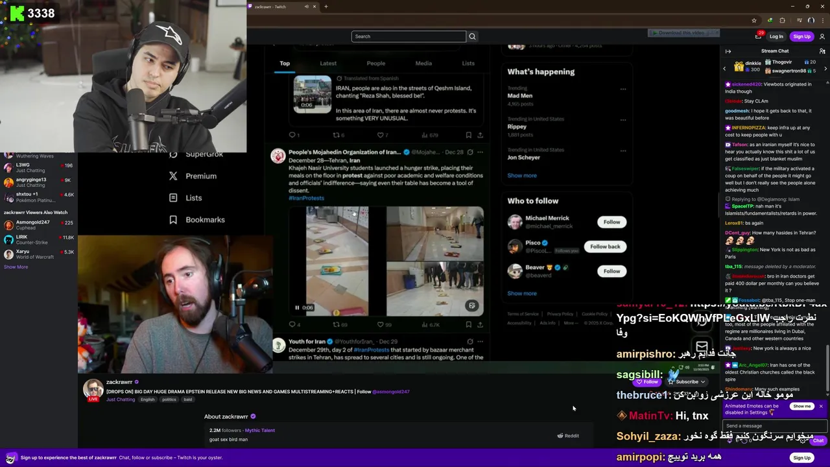Open Lists in the X sidebar
This screenshot has height=467, width=830.
tap(185, 198)
